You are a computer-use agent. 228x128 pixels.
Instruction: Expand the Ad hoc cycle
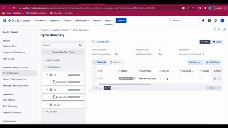point(47,105)
